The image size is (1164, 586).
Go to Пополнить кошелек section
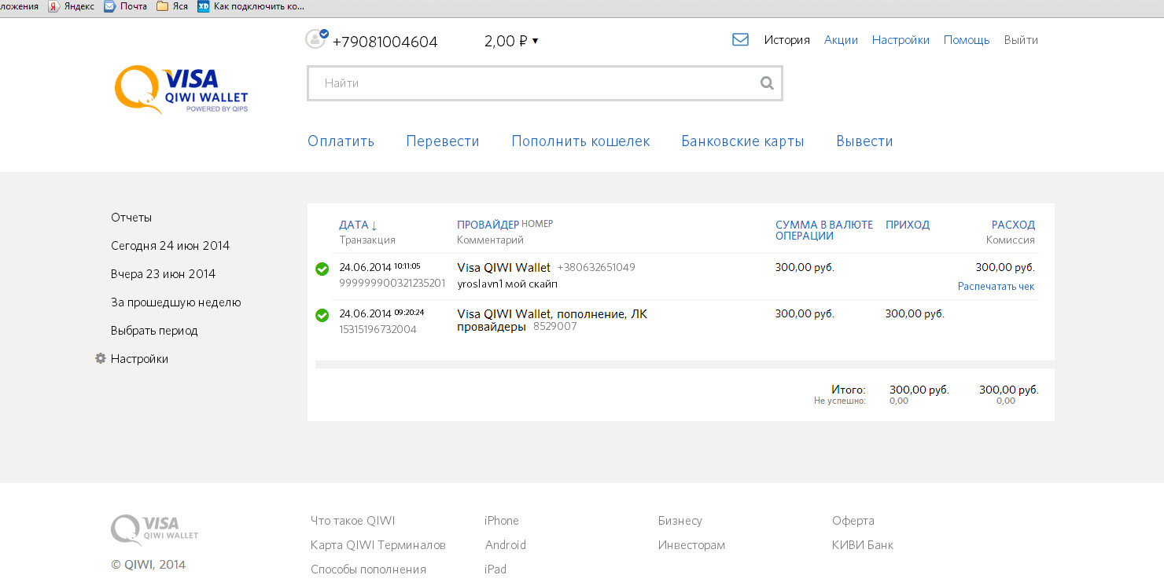pyautogui.click(x=580, y=141)
